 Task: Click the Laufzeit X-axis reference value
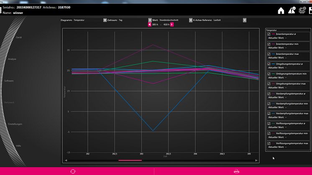coord(217,20)
